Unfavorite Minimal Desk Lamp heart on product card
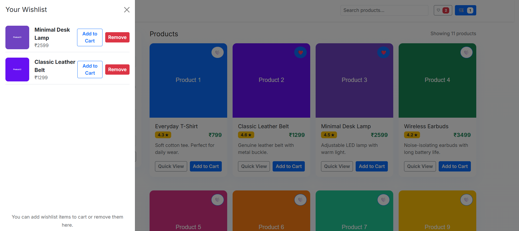The height and width of the screenshot is (231, 519). tap(384, 52)
